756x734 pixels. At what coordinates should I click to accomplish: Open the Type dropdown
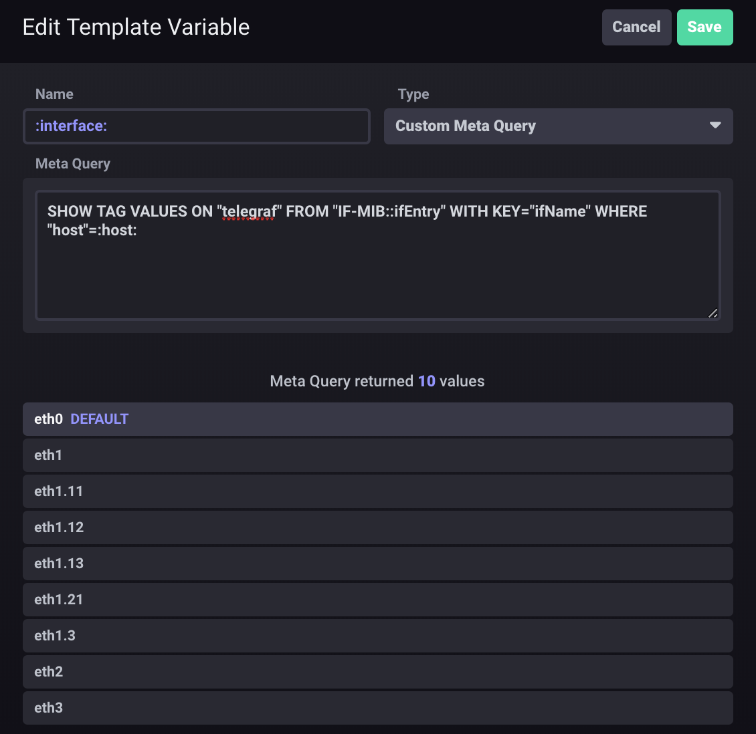558,126
